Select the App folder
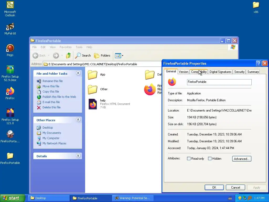The width and height of the screenshot is (269, 202). click(x=97, y=75)
